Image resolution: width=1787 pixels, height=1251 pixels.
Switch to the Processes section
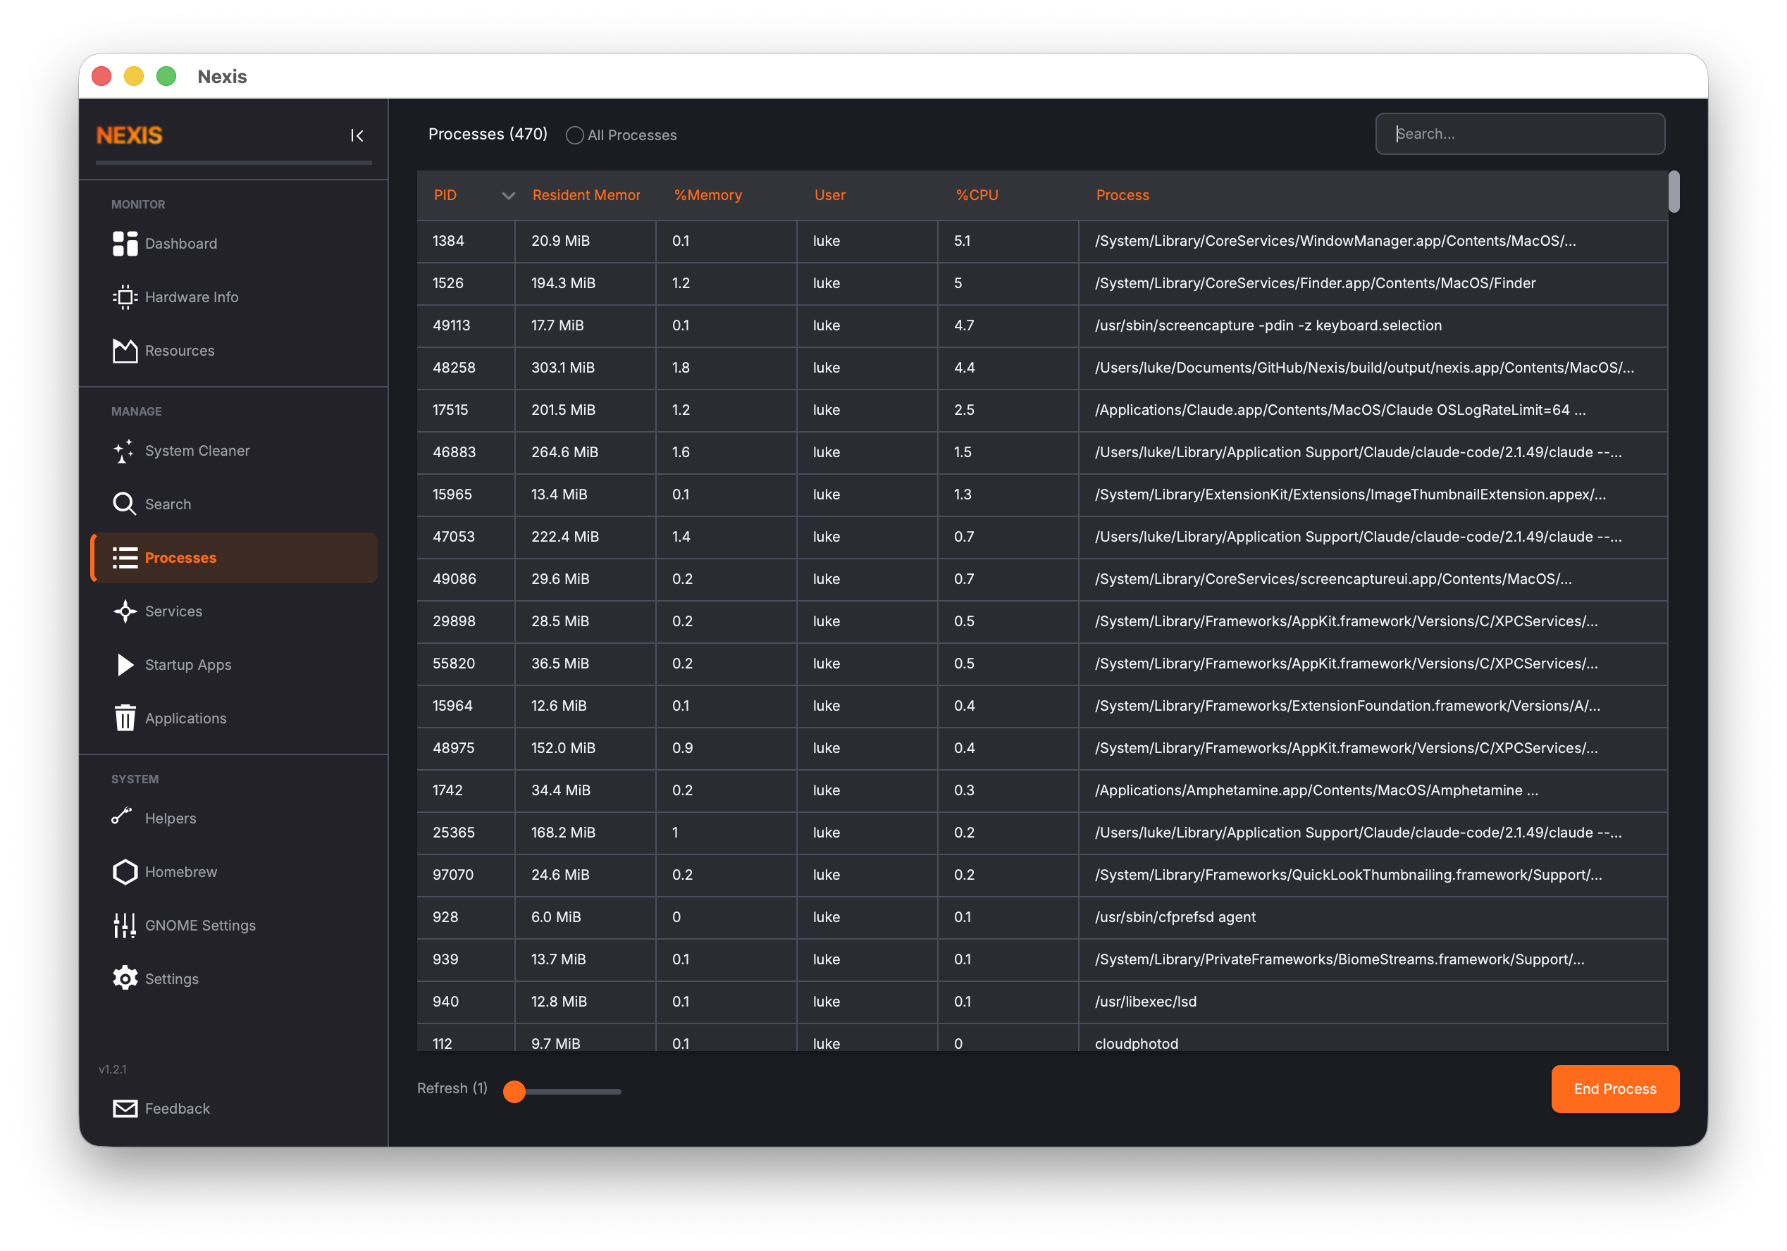click(180, 558)
